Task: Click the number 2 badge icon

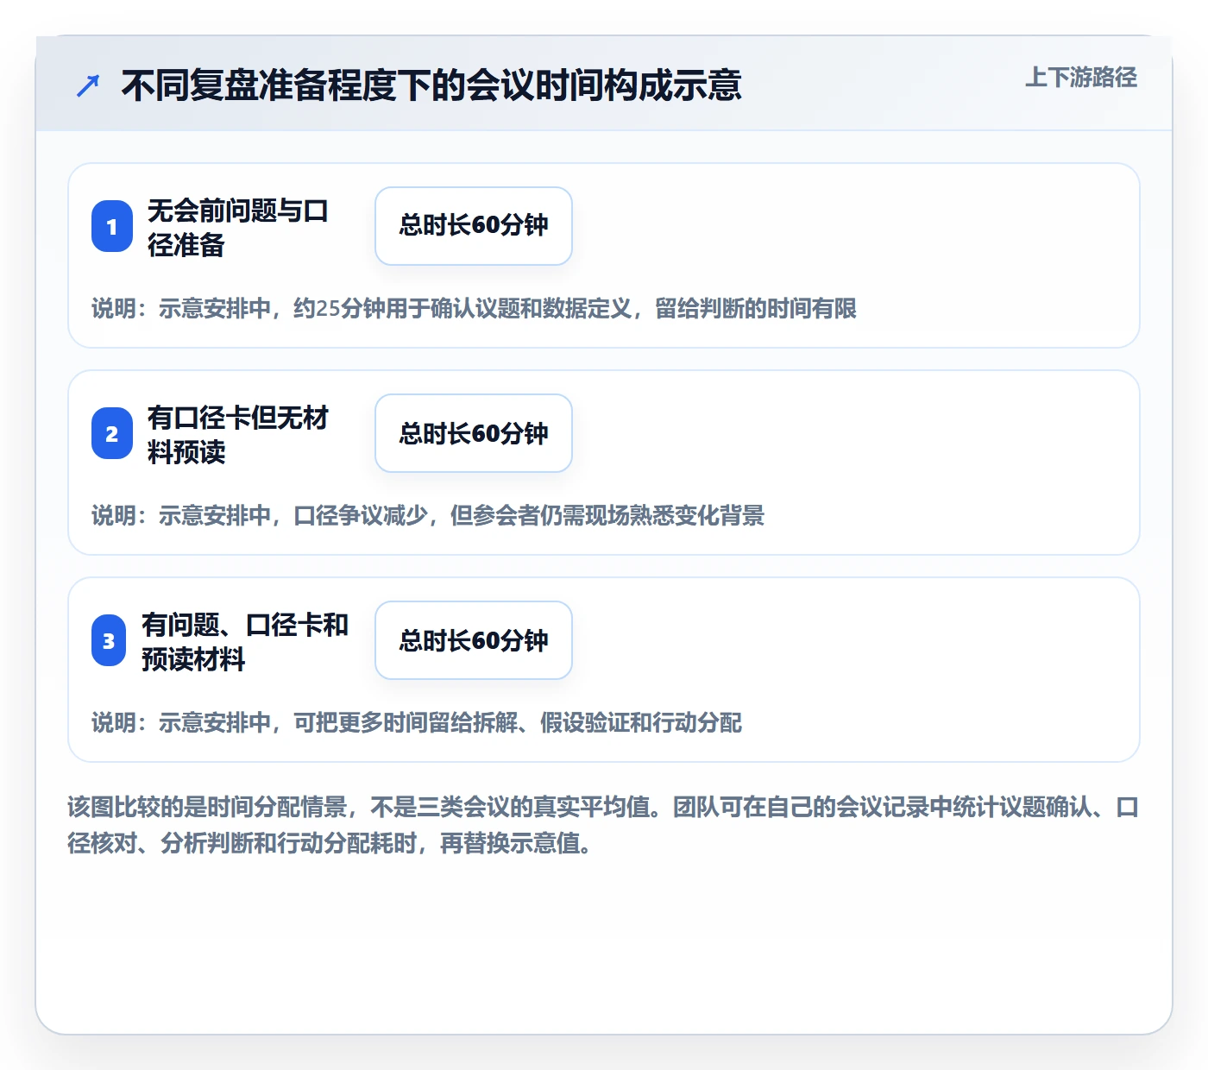Action: click(x=112, y=433)
